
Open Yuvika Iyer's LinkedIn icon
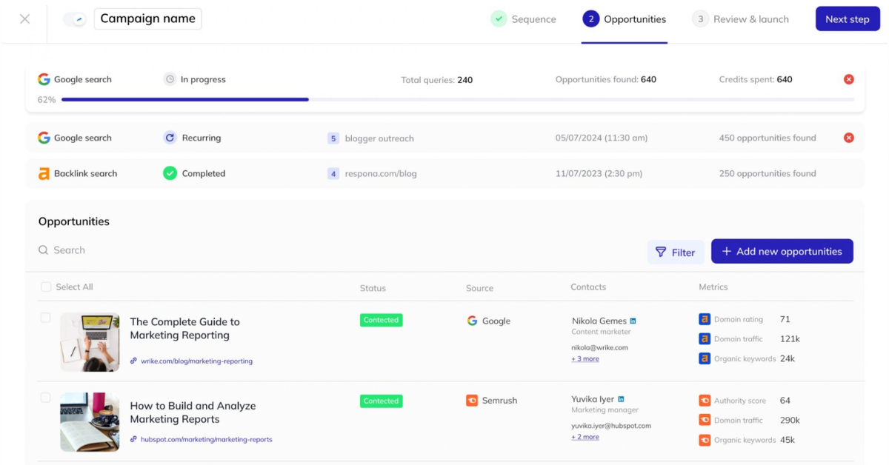tap(621, 399)
